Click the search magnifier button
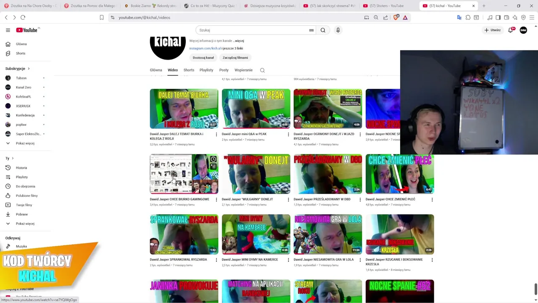This screenshot has height=303, width=538. (x=323, y=30)
